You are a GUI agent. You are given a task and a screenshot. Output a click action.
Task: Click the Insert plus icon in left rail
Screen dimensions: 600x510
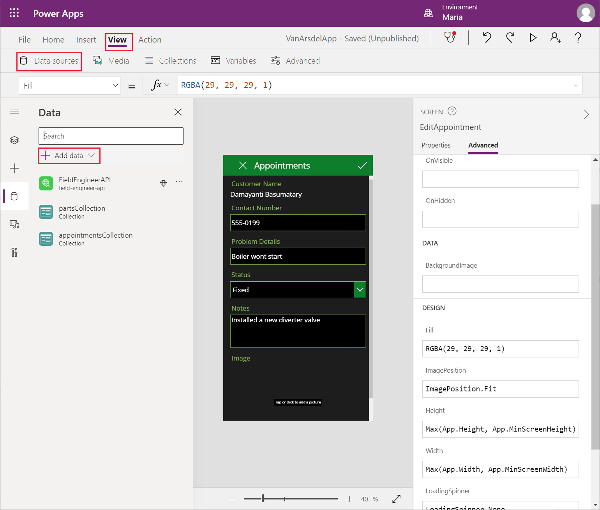pos(14,168)
